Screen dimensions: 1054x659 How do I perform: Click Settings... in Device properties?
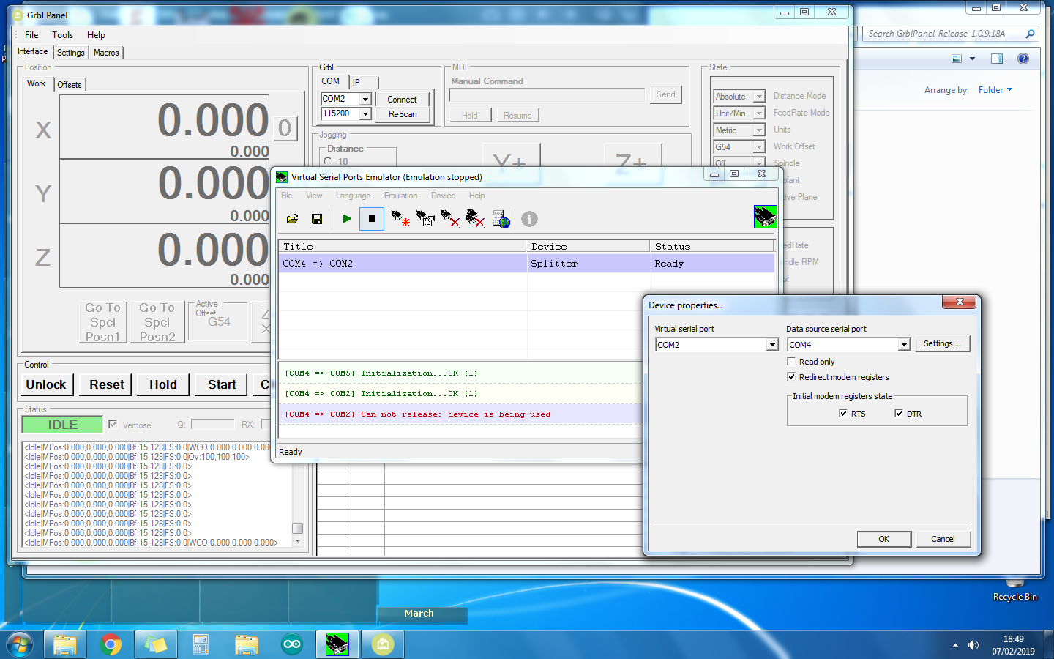tap(943, 343)
